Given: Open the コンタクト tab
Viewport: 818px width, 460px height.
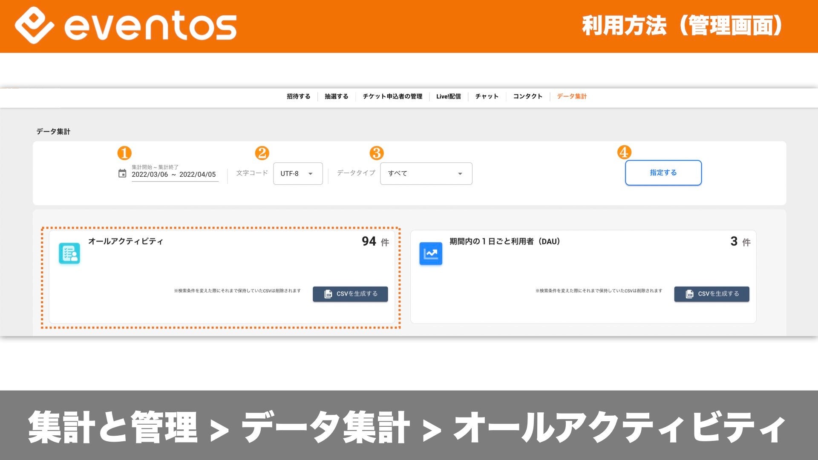Looking at the screenshot, I should (527, 96).
